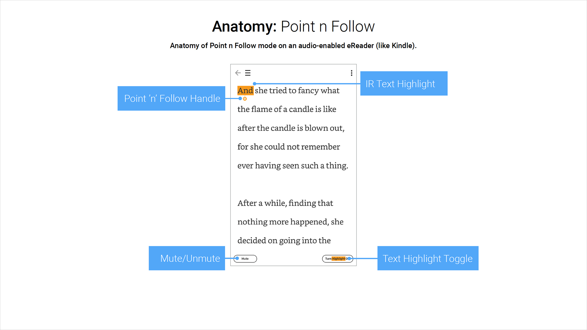Click the back arrow in the eReader
The height and width of the screenshot is (330, 587).
(x=238, y=73)
